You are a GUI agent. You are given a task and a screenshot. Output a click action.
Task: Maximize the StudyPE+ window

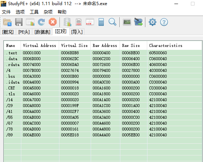coord(193,4)
